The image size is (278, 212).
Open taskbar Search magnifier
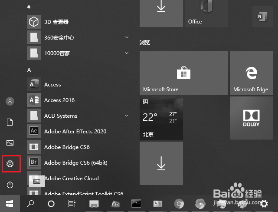click(30, 204)
